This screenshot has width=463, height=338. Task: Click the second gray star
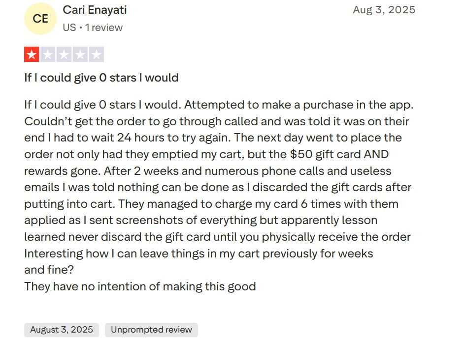tap(48, 55)
